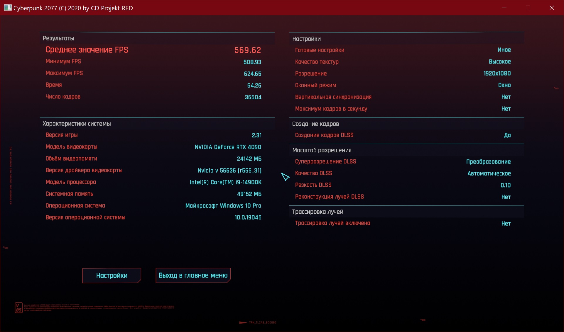Click the Трассировка лучей включена setting
This screenshot has width=564, height=332.
click(332, 223)
